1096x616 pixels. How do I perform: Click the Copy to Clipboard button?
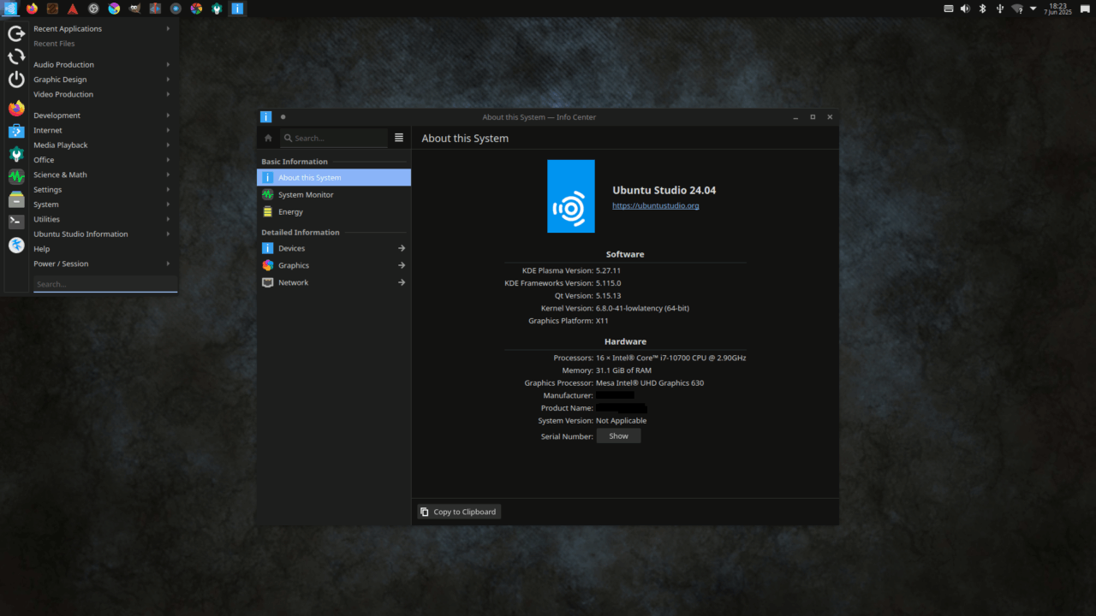tap(459, 512)
